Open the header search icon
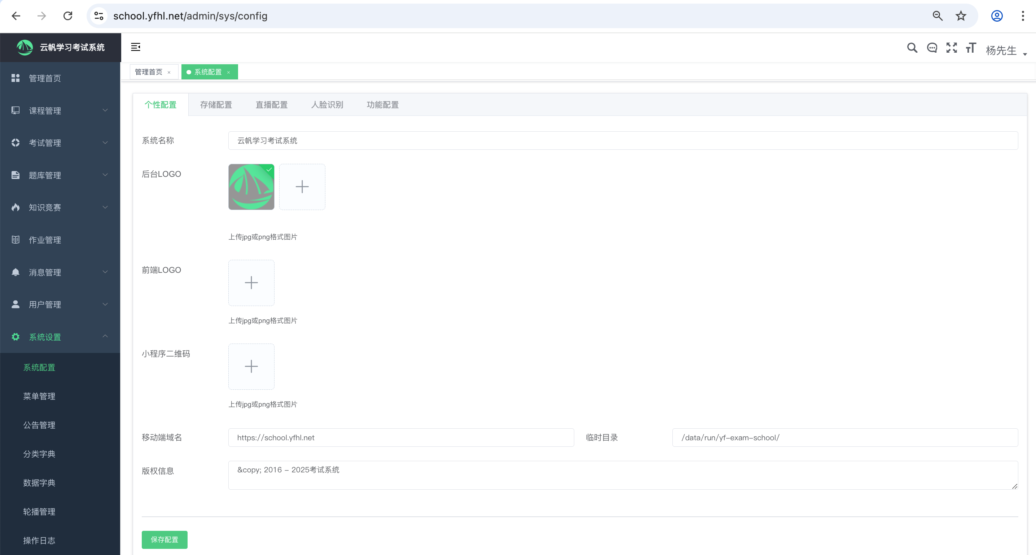1036x555 pixels. pos(912,48)
